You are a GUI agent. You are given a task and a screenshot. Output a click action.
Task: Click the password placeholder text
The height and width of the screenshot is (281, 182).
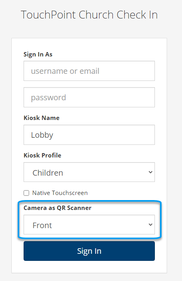tap(48, 98)
